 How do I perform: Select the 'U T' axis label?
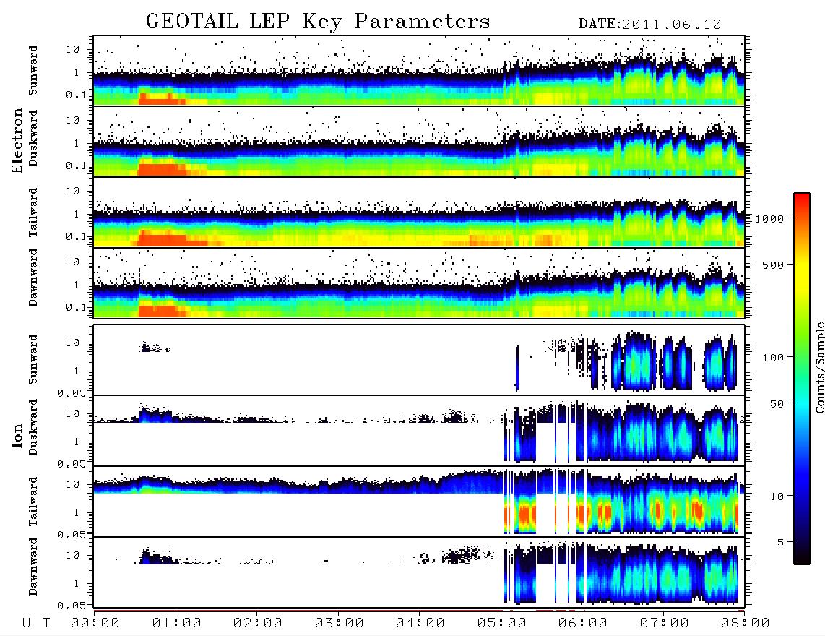[36, 624]
